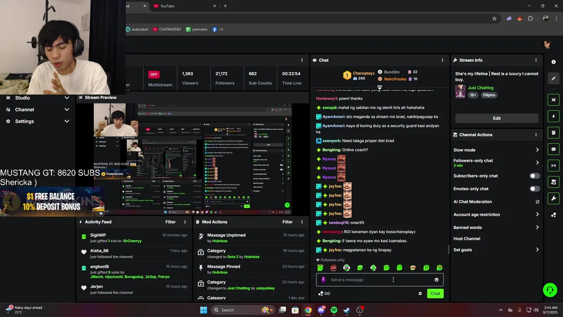Toggle the Multistream OFF badge
563x317 pixels.
(x=154, y=74)
